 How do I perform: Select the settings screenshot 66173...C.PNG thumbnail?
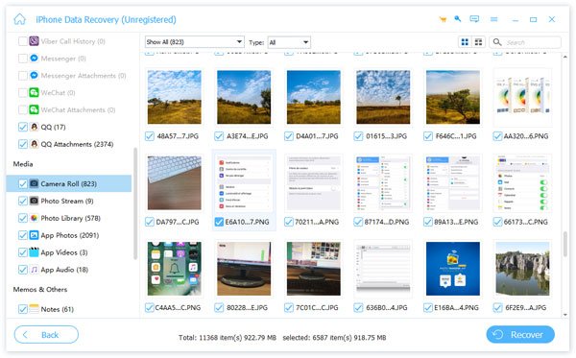click(x=523, y=182)
